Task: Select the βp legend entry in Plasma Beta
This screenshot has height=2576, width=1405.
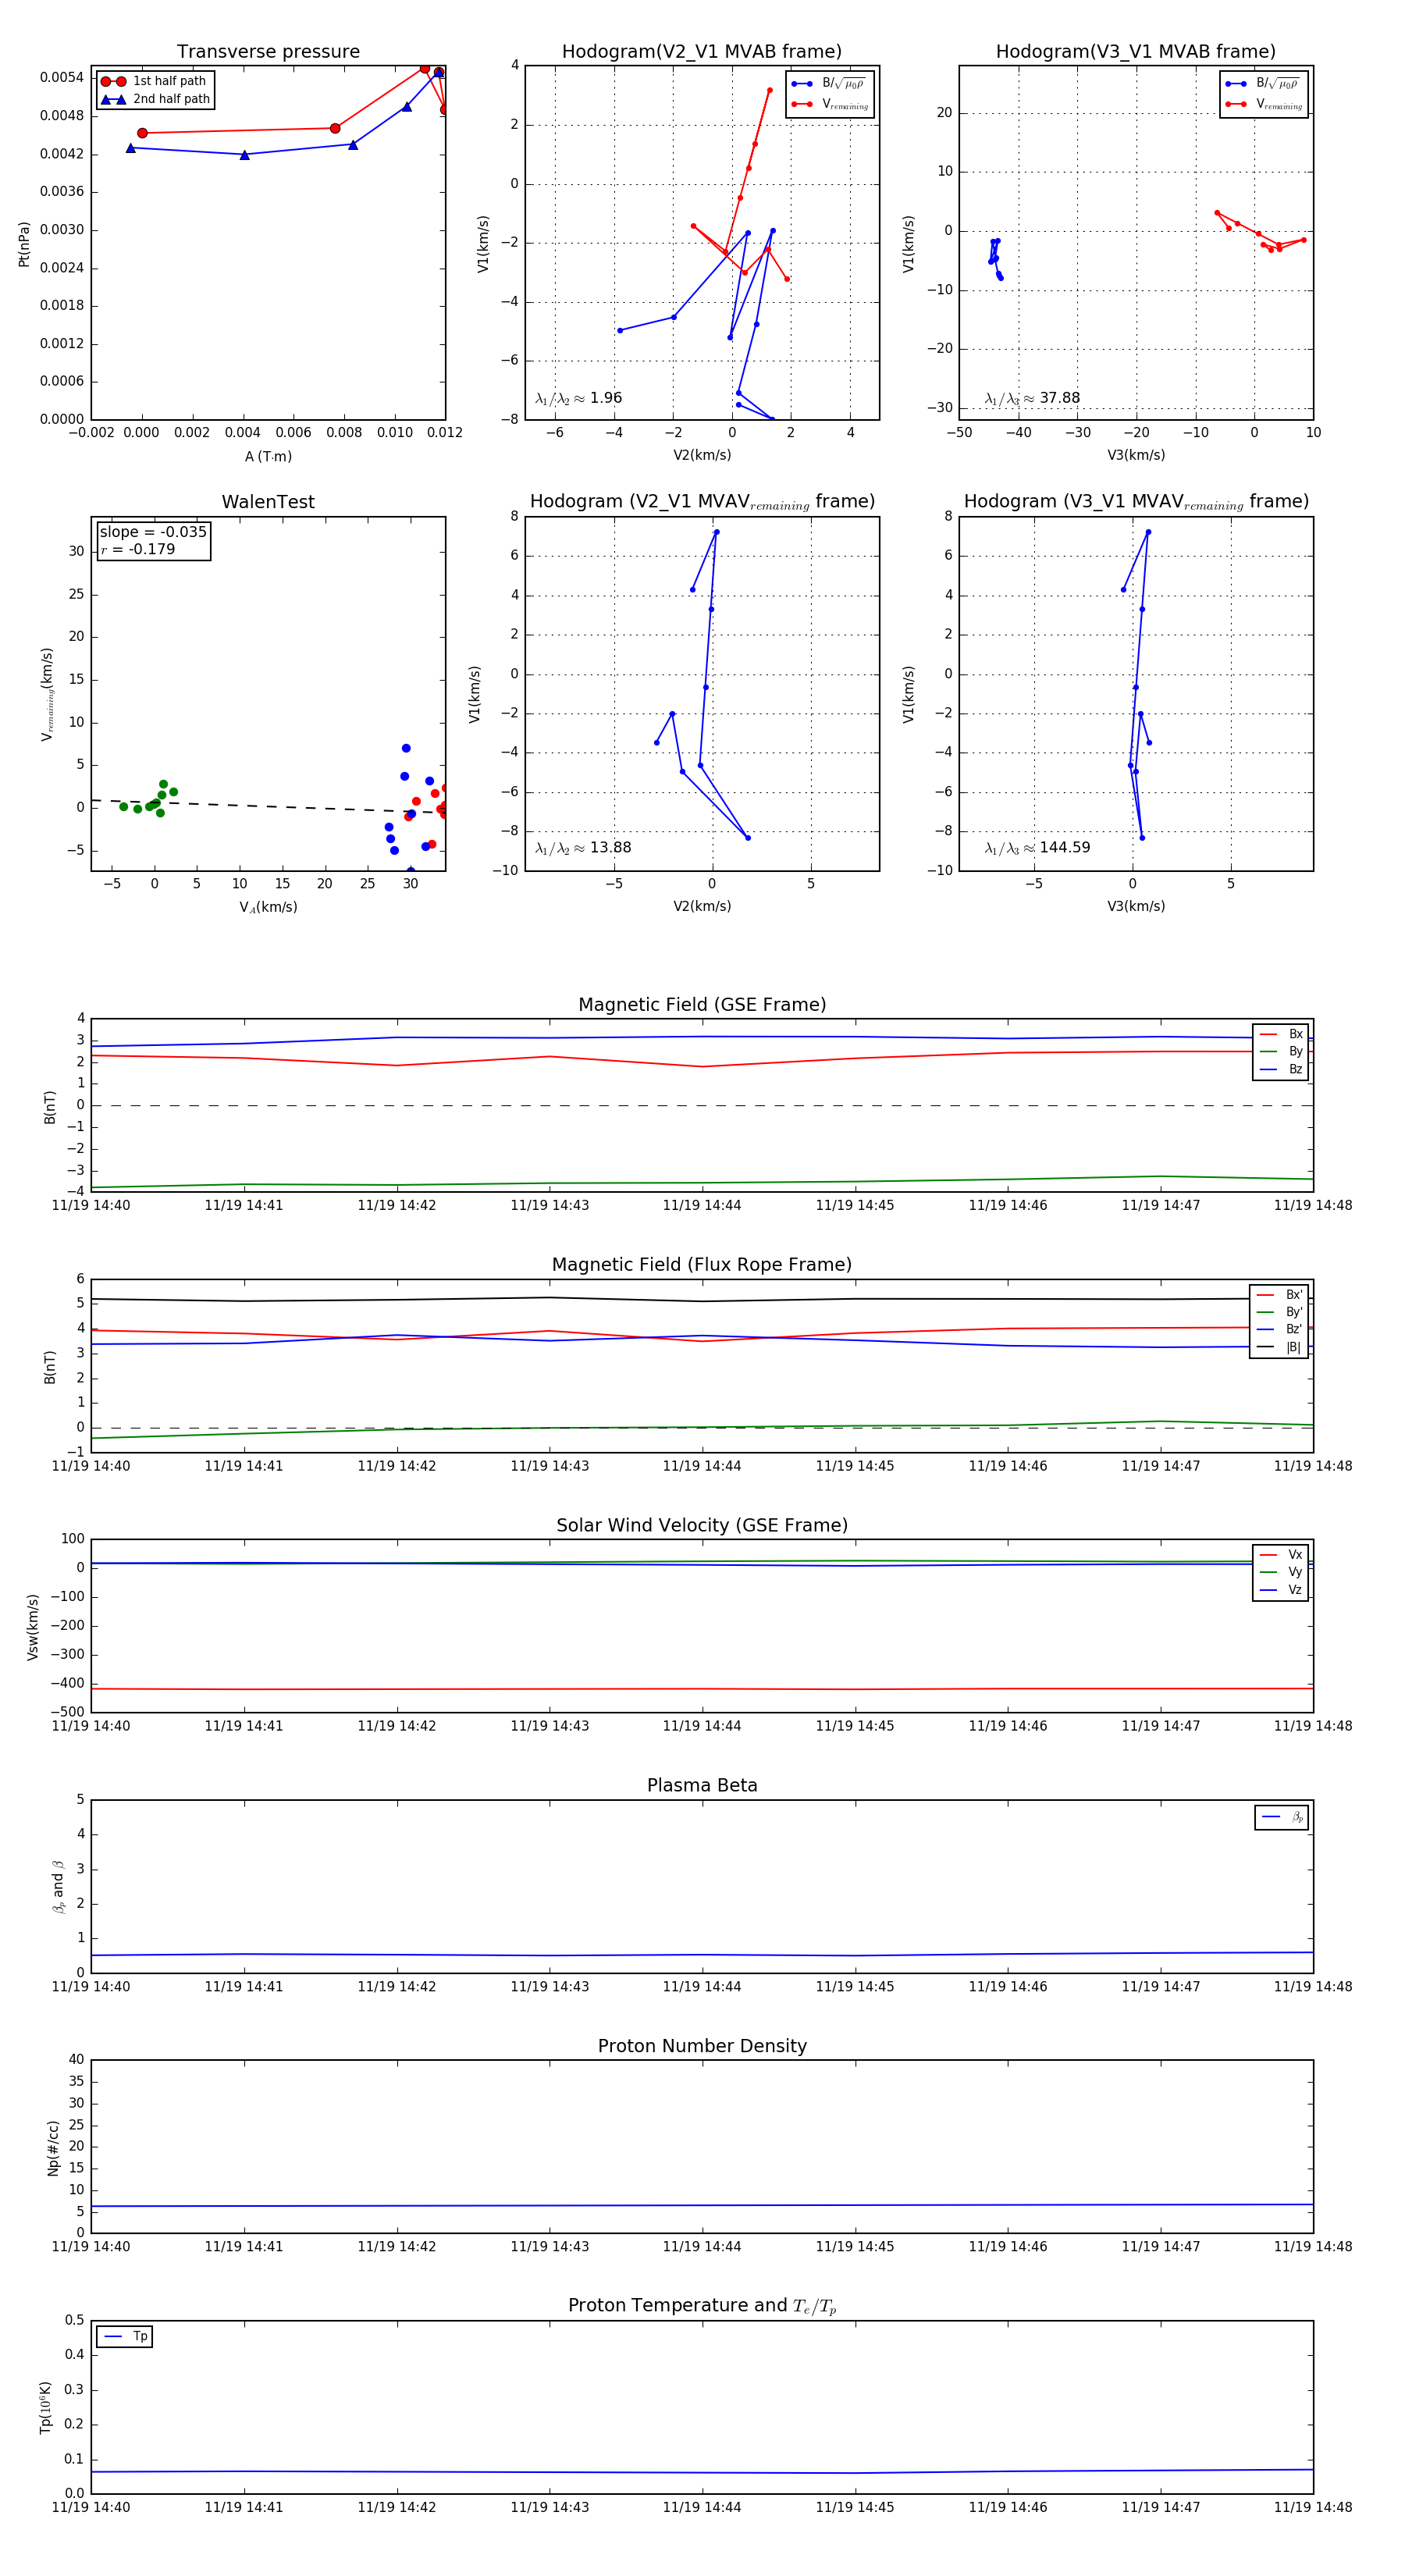Action: pyautogui.click(x=1282, y=1817)
